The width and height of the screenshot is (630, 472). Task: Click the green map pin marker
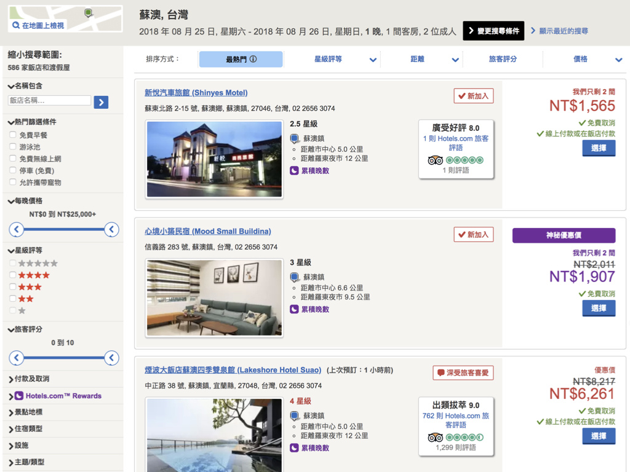[89, 13]
